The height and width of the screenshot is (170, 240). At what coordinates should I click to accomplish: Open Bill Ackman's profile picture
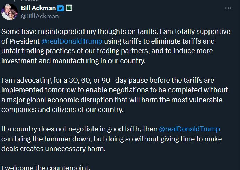tap(9, 12)
